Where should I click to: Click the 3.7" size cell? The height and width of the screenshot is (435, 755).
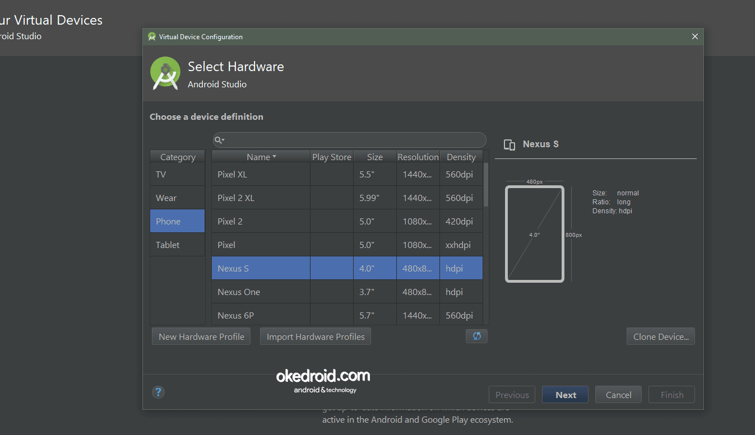pos(375,292)
